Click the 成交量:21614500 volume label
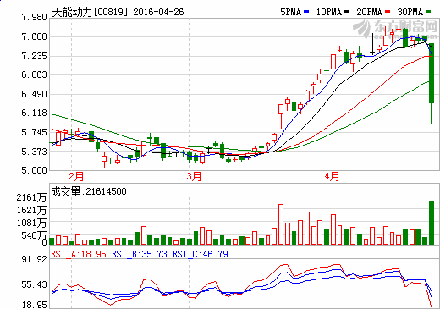440x309 pixels. [x=88, y=191]
